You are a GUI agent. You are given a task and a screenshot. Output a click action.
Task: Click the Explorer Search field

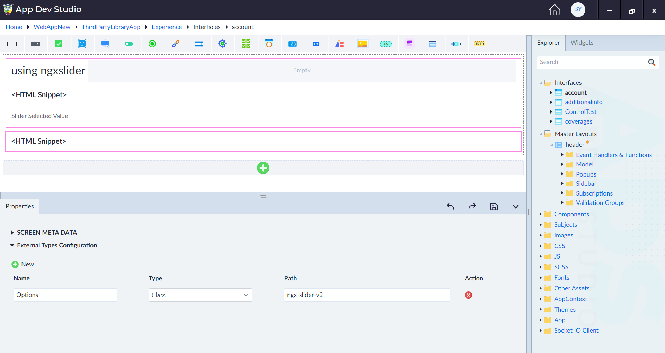tap(592, 62)
